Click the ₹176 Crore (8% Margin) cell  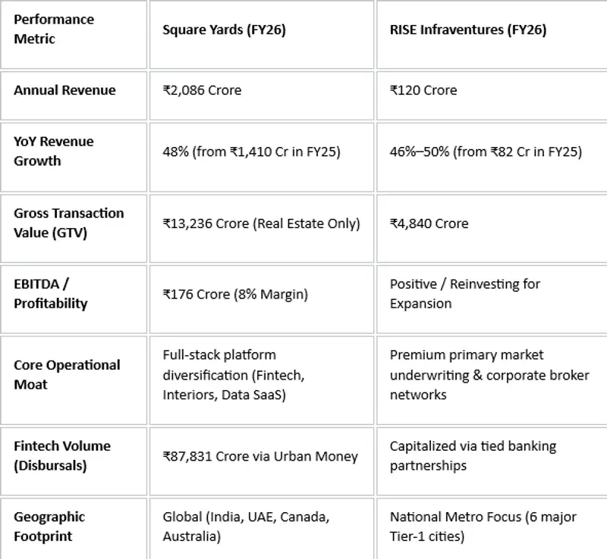coord(262,299)
